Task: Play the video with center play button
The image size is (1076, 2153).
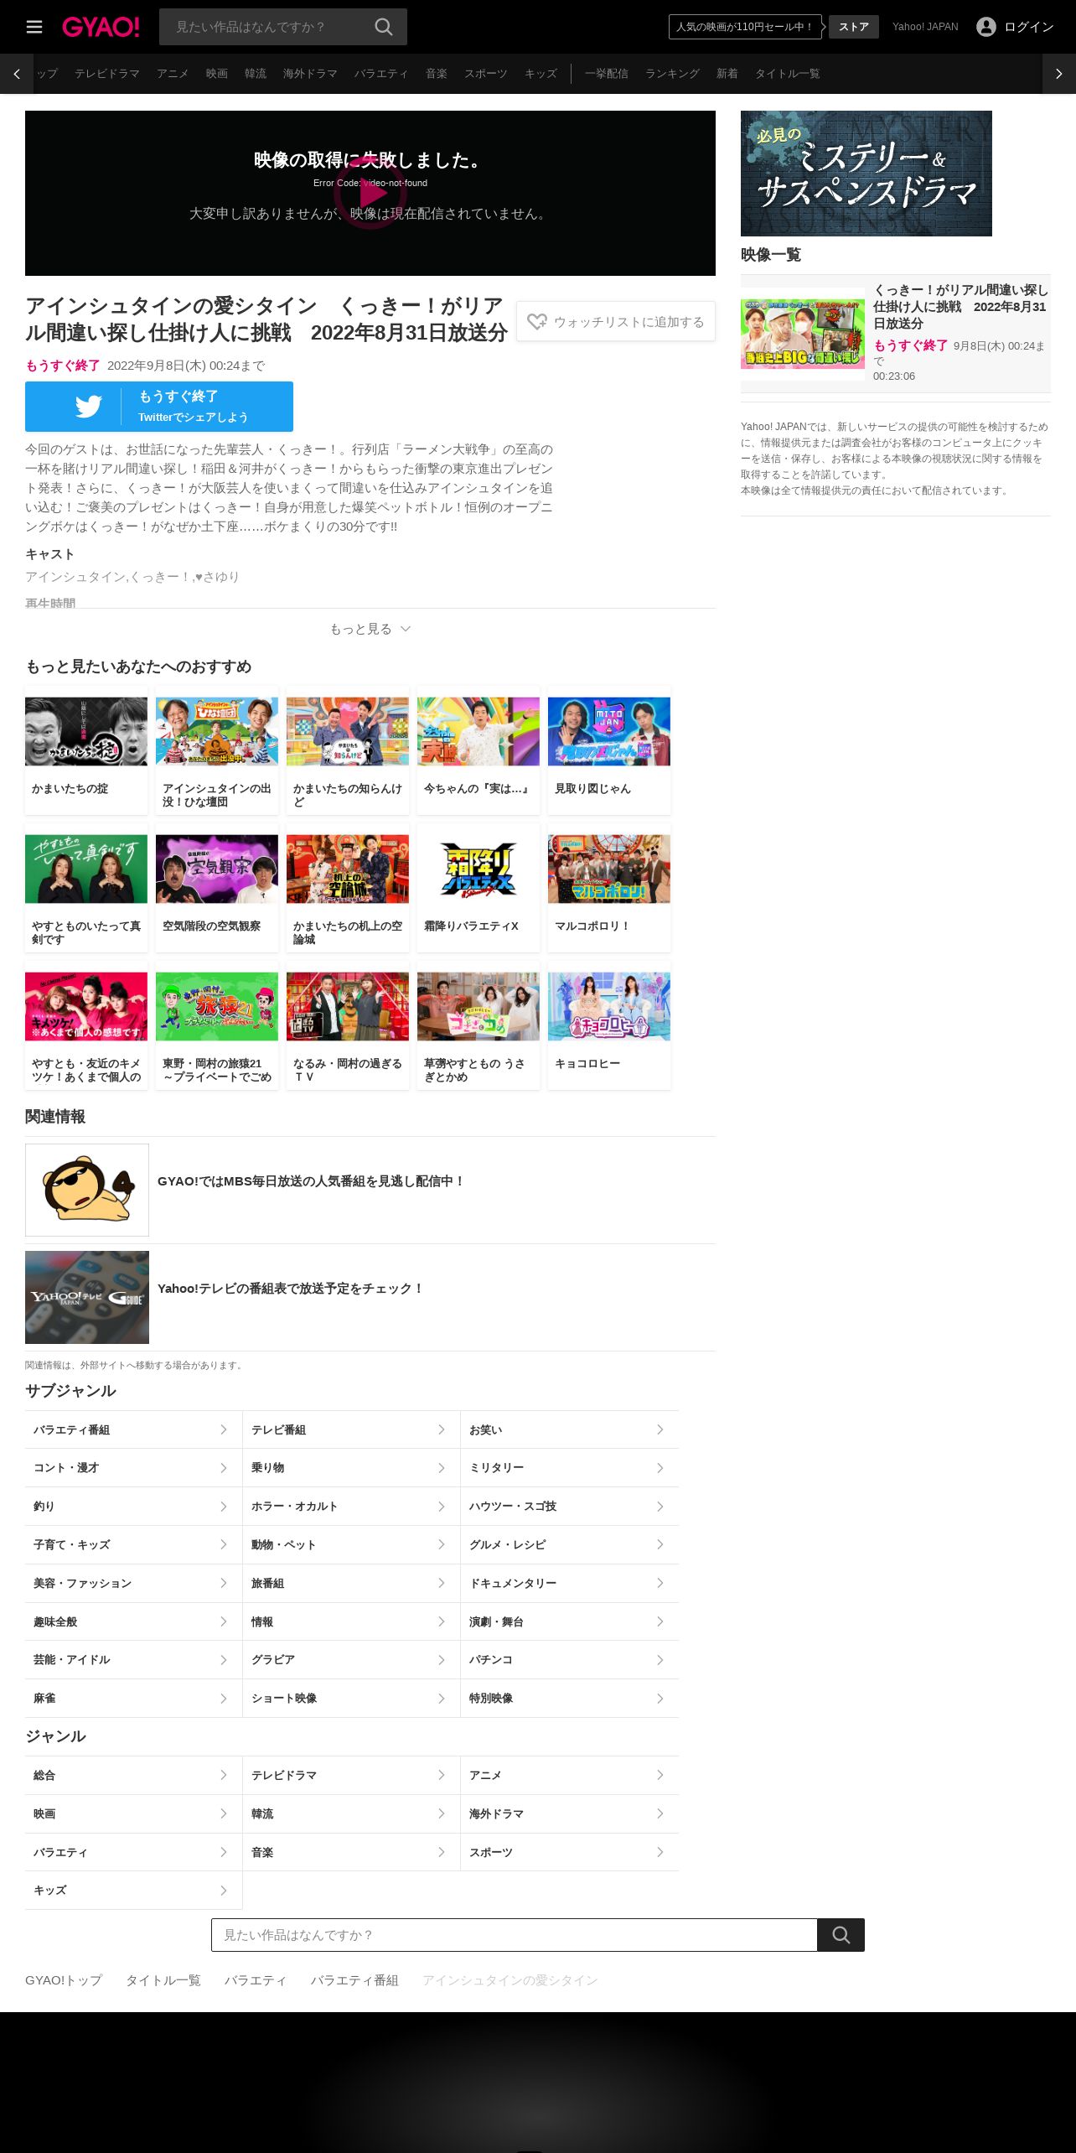Action: click(370, 193)
